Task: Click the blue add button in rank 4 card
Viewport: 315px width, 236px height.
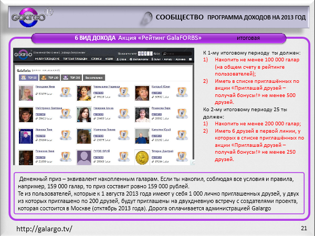Action: coord(40,114)
